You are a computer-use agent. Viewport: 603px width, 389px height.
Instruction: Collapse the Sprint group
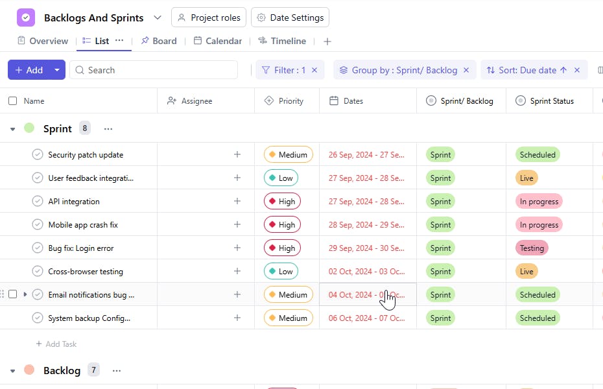(x=12, y=129)
